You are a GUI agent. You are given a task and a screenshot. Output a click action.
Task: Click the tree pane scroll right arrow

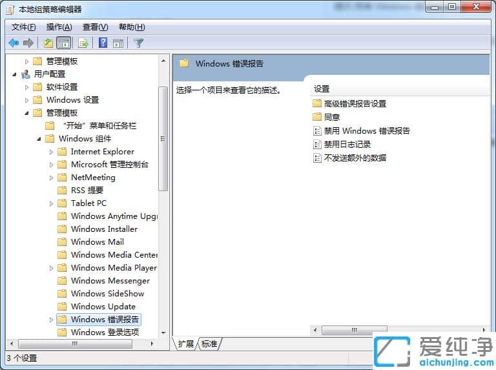click(x=152, y=344)
